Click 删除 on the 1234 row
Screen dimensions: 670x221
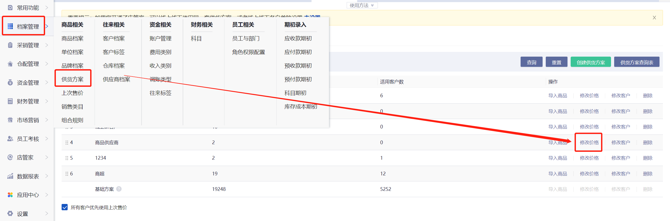point(647,158)
